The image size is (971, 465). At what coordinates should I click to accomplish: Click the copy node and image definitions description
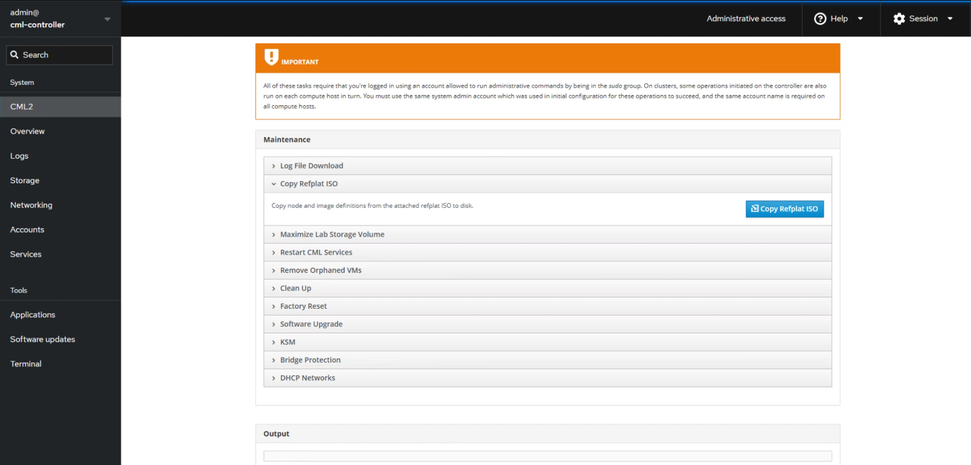[372, 206]
